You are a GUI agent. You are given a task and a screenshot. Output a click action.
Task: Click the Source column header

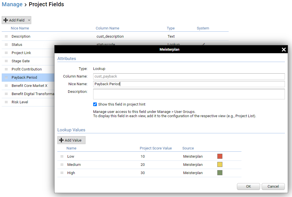pyautogui.click(x=188, y=148)
